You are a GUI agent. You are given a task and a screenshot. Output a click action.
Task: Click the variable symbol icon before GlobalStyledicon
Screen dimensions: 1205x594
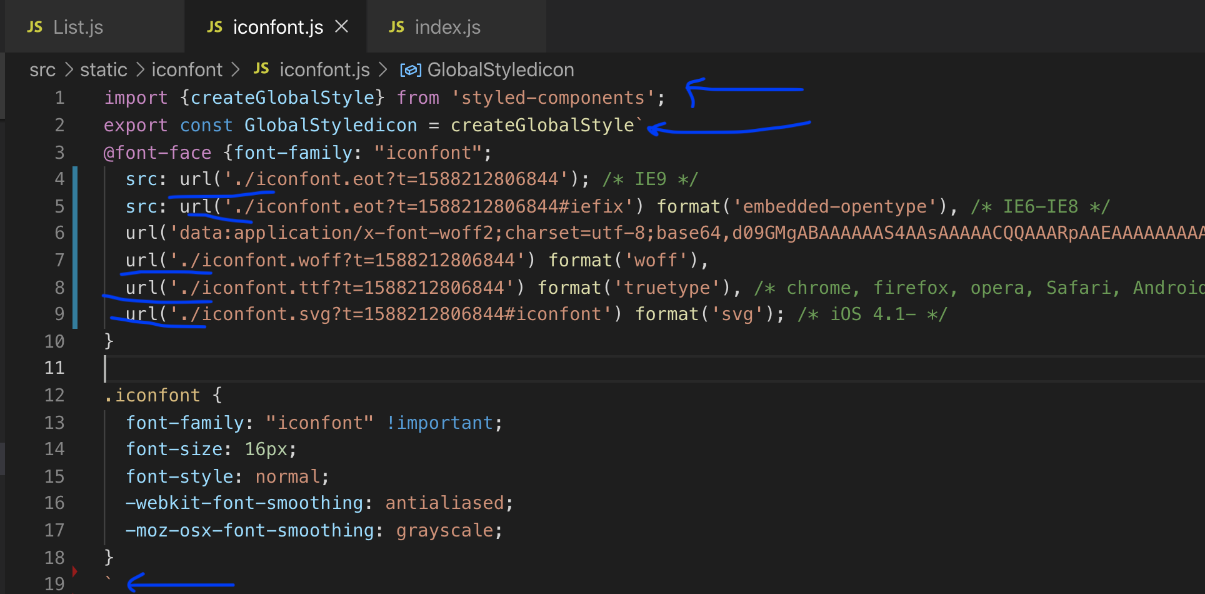[x=411, y=70]
